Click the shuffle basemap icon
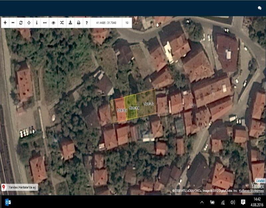Image resolution: width=266 pixels, height=208 pixels. point(62,23)
